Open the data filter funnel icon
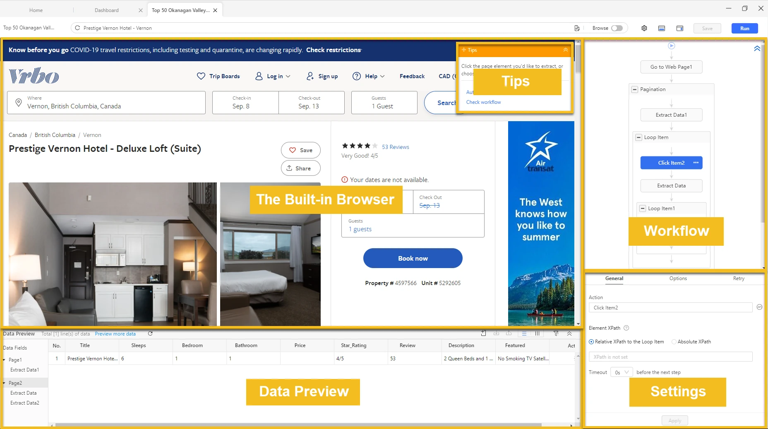 pos(556,333)
